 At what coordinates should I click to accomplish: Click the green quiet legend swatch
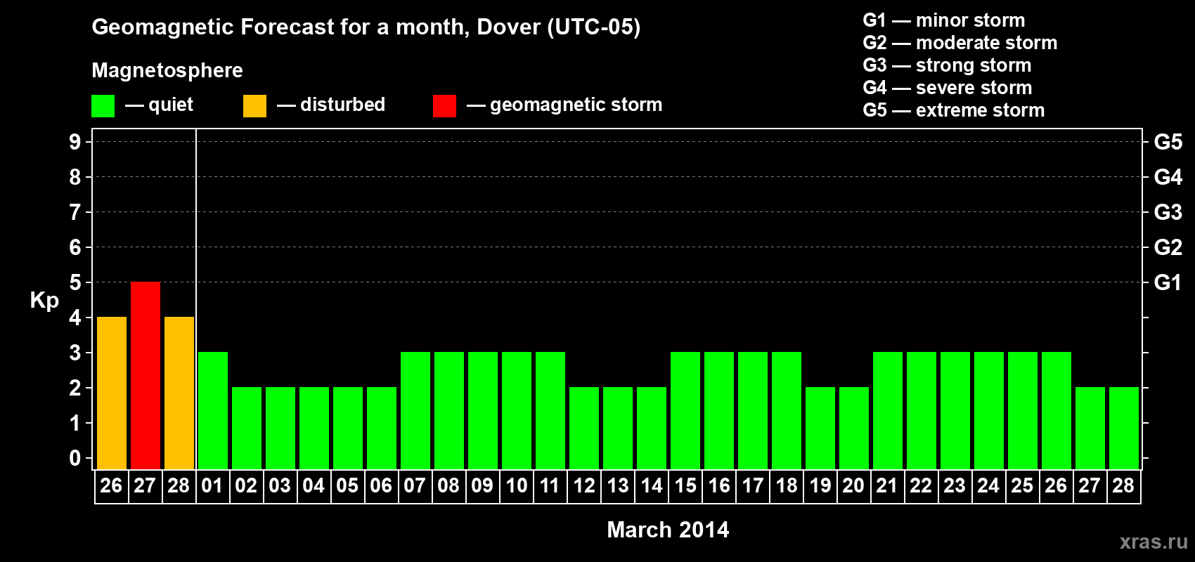(103, 106)
